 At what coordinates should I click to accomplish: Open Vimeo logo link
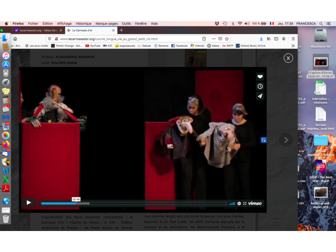[255, 203]
